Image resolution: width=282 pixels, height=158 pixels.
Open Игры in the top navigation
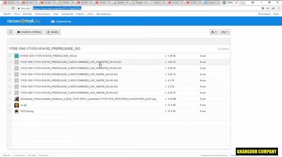click(56, 14)
